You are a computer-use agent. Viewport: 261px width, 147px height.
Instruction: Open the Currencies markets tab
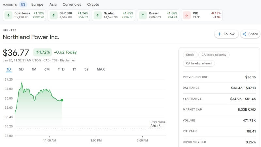pos(72,4)
